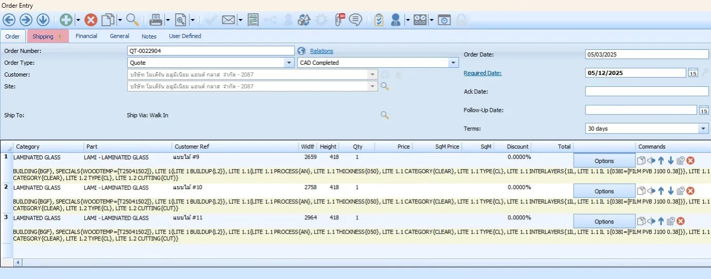The image size is (711, 279).
Task: Open attachments paperclip icon with red badge
Action: point(339,20)
